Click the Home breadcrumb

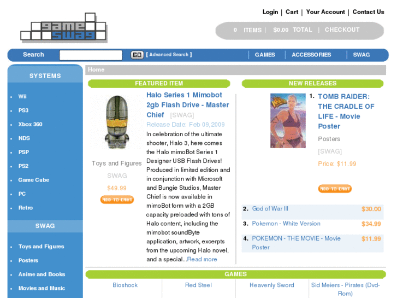click(x=96, y=69)
